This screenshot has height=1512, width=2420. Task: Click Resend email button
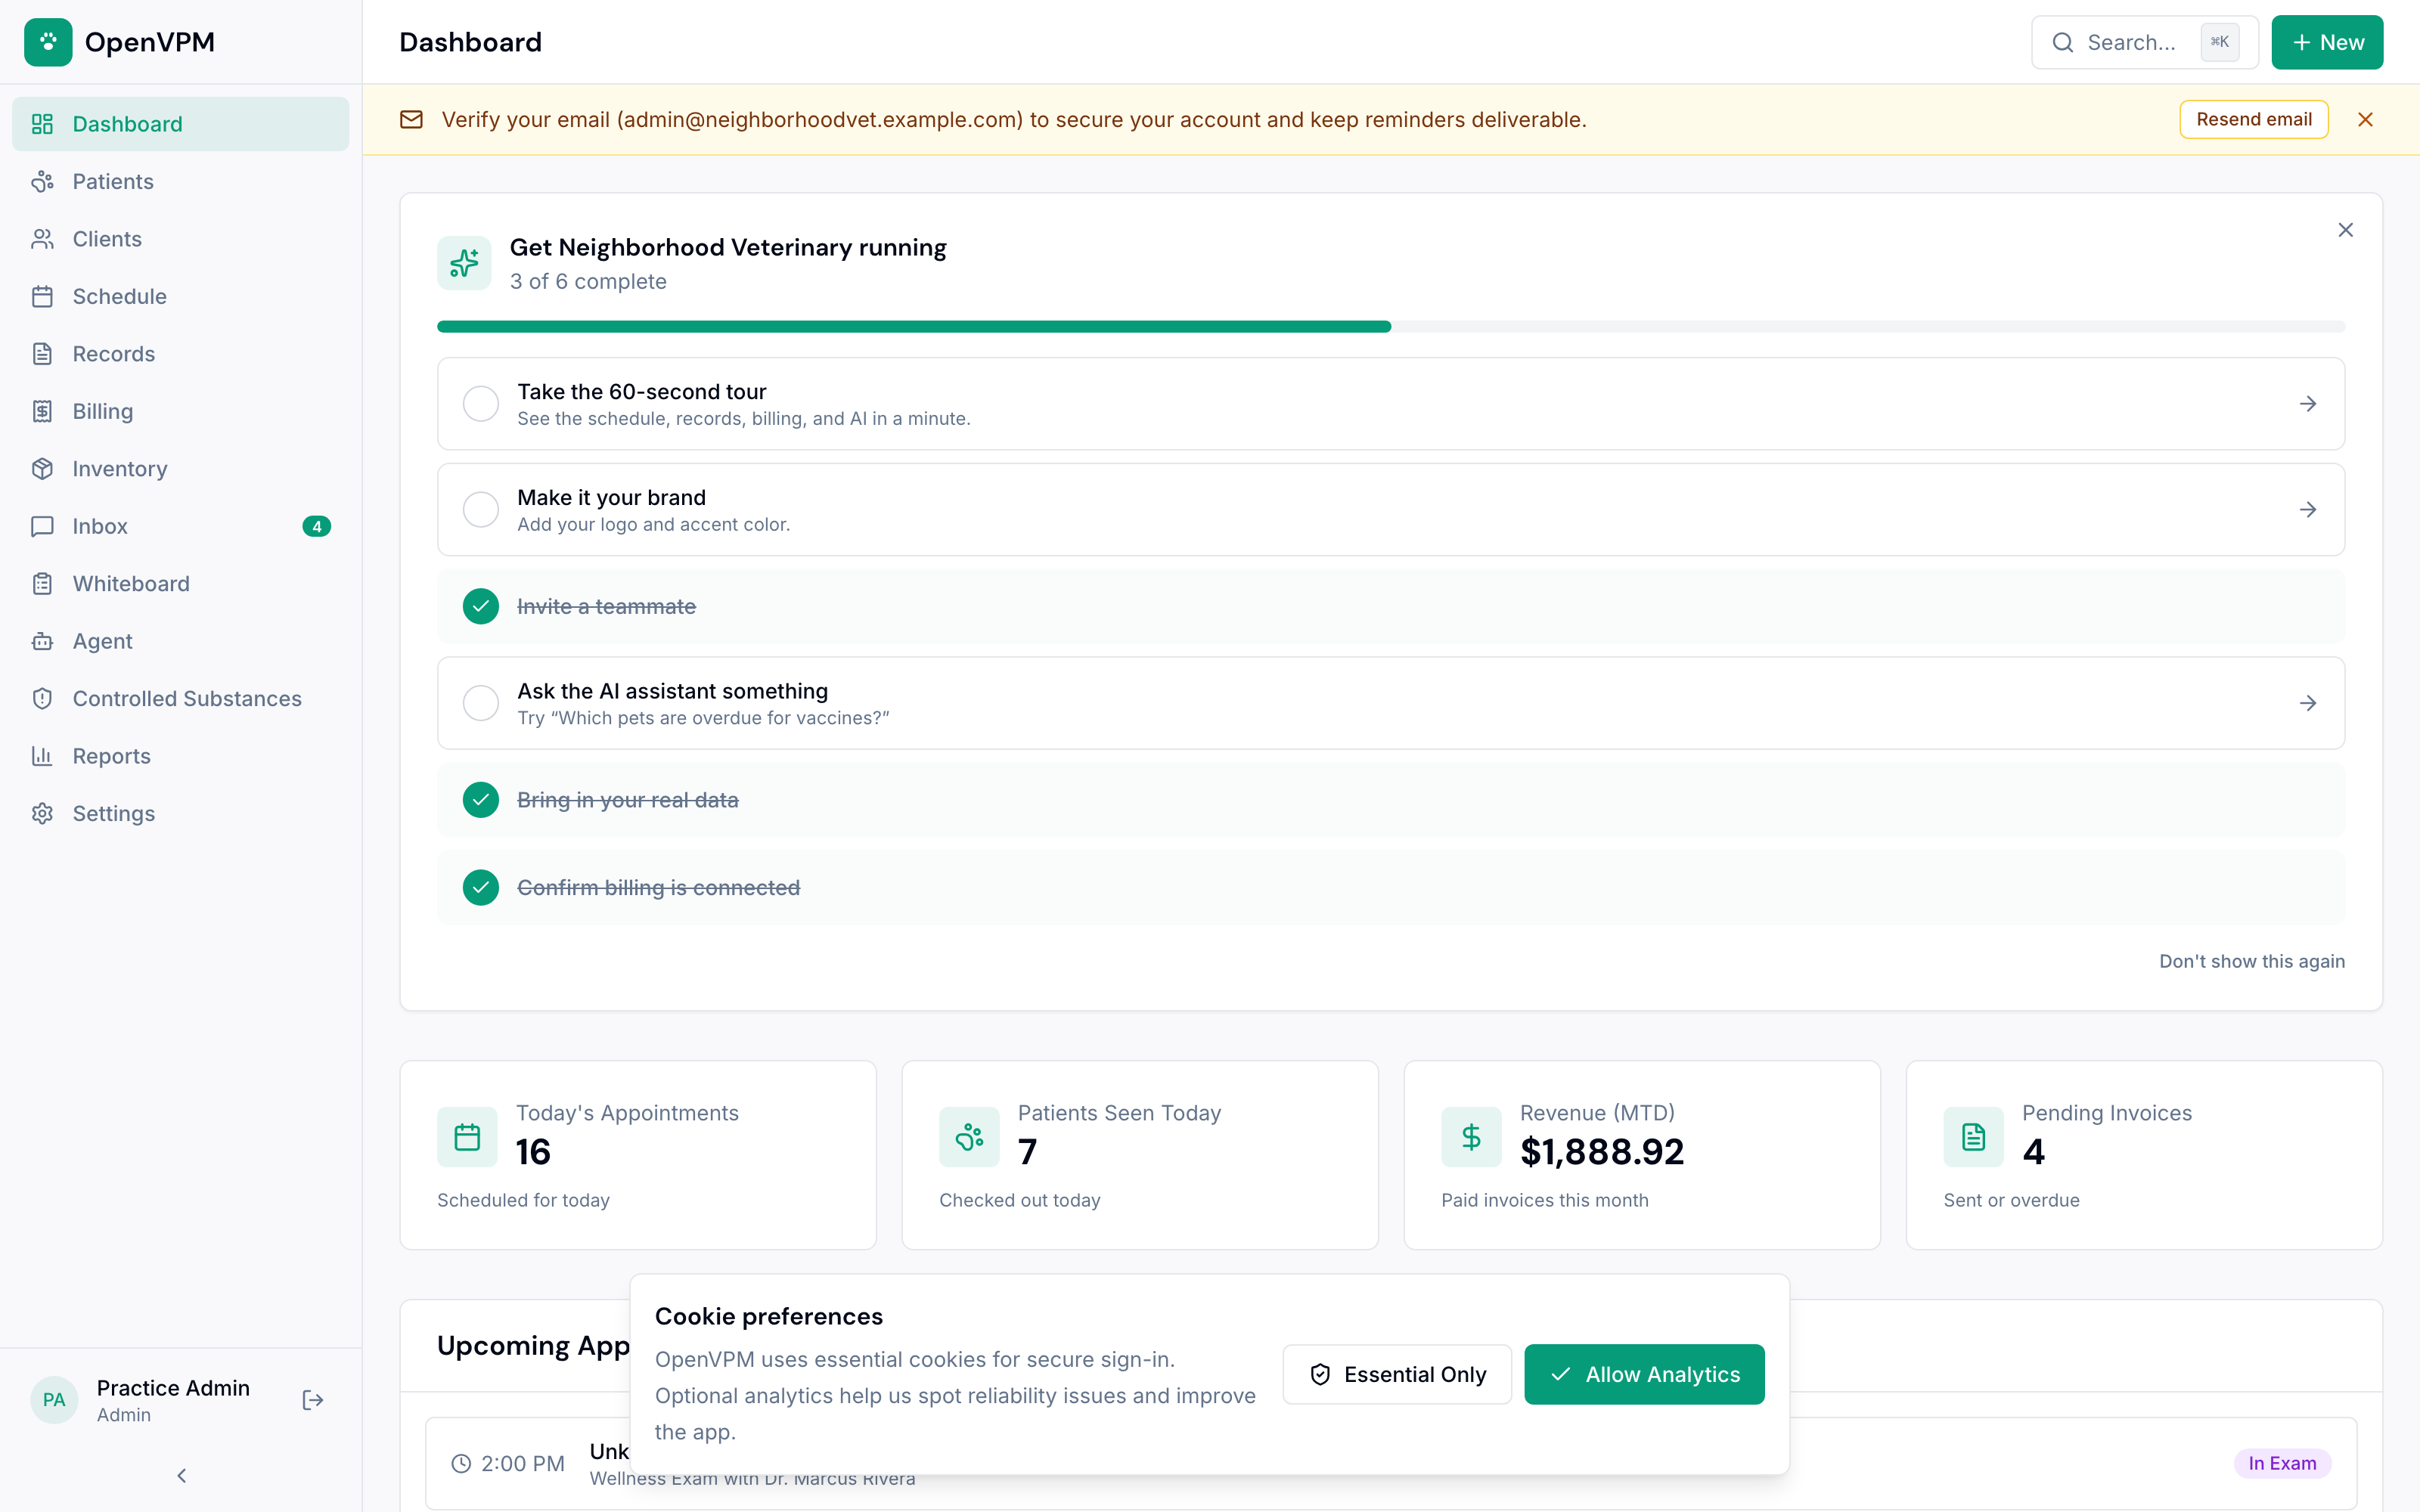point(2254,120)
